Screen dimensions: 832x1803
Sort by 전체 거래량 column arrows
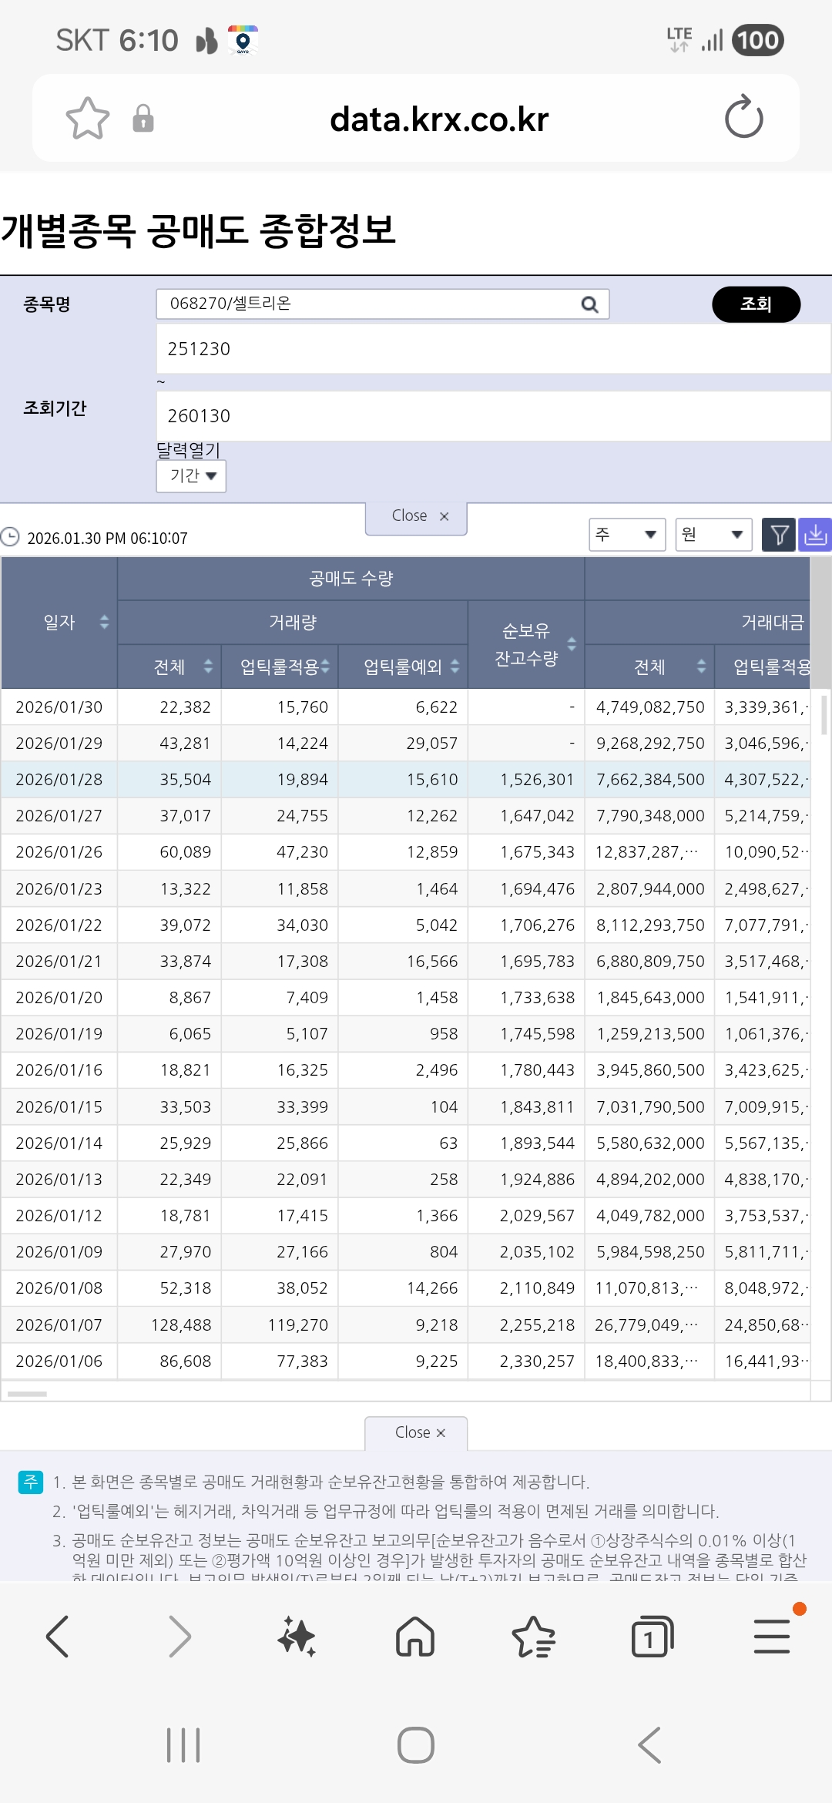click(x=208, y=666)
